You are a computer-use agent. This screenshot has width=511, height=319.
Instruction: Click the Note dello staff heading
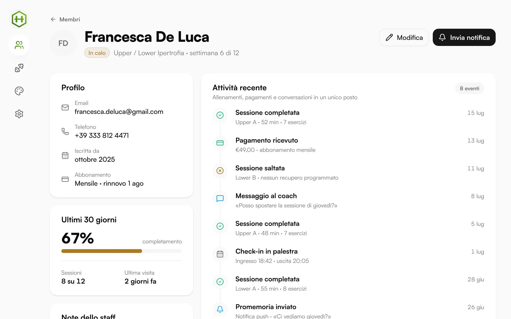(88, 316)
